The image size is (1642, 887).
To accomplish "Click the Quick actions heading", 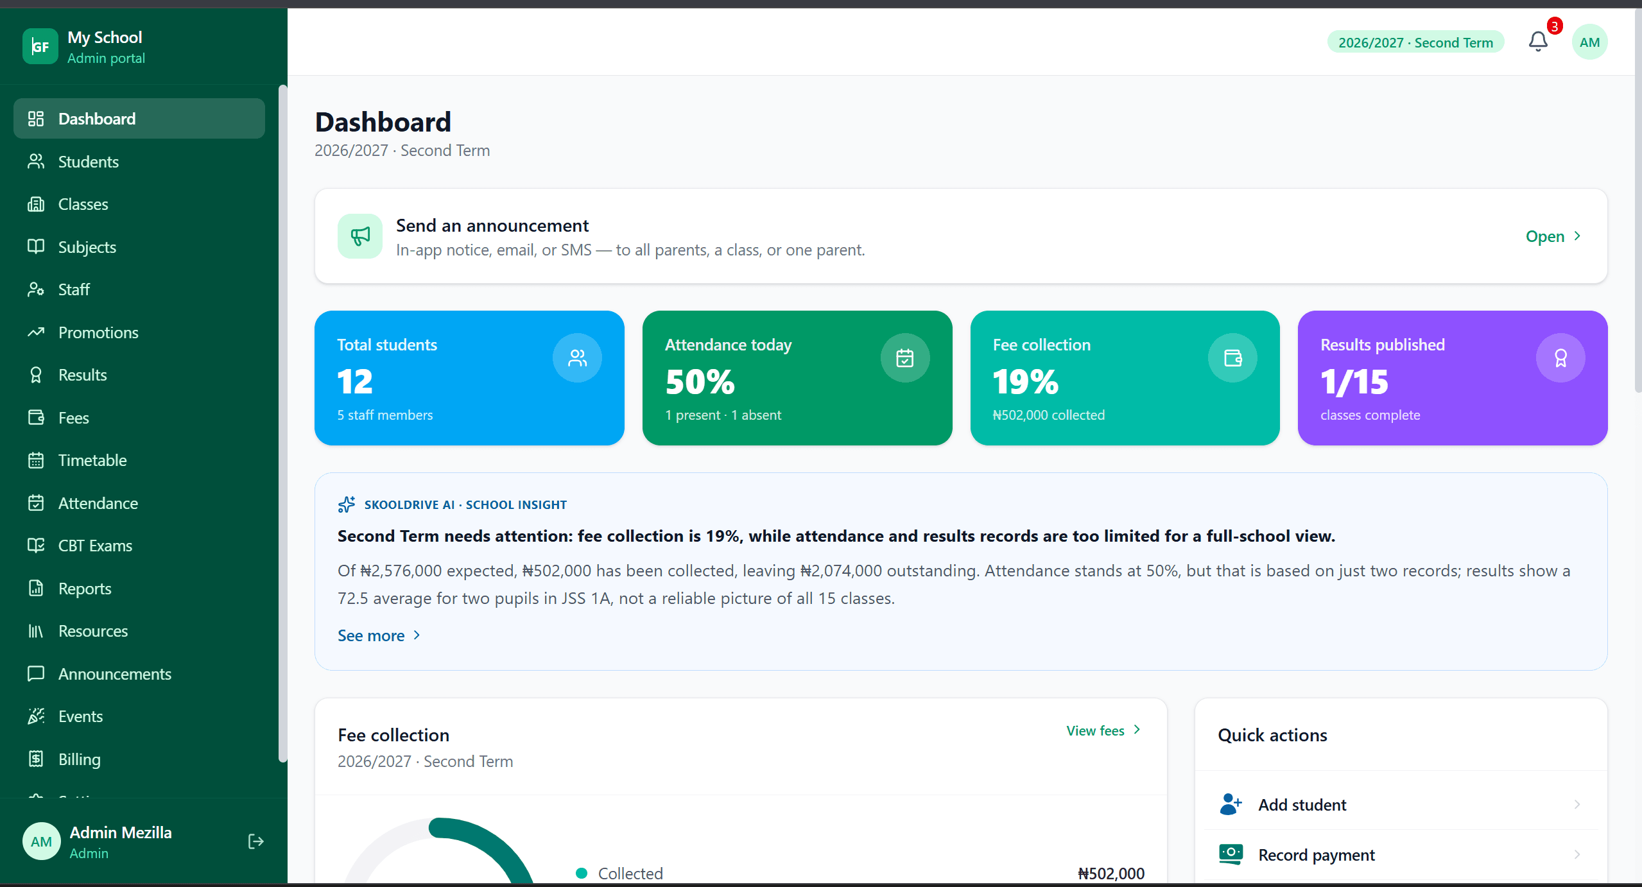I will pos(1272,735).
